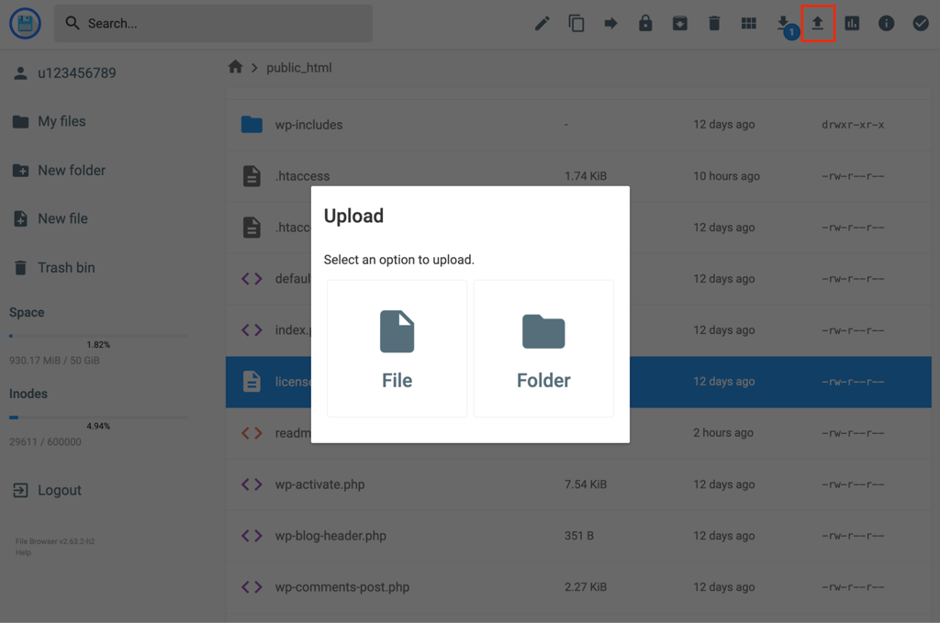Click the wp-comments-post.php code icon

pyautogui.click(x=252, y=587)
